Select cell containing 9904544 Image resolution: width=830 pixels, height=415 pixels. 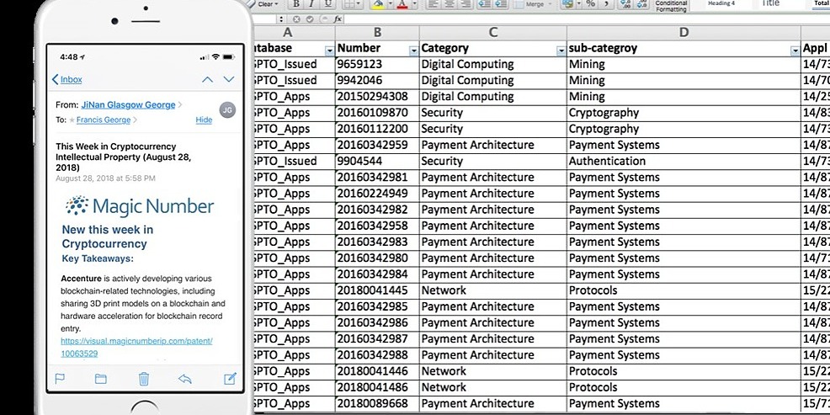point(377,161)
